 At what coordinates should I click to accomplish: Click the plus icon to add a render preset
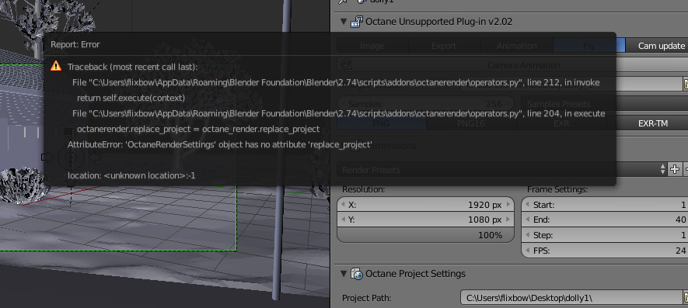(675, 170)
